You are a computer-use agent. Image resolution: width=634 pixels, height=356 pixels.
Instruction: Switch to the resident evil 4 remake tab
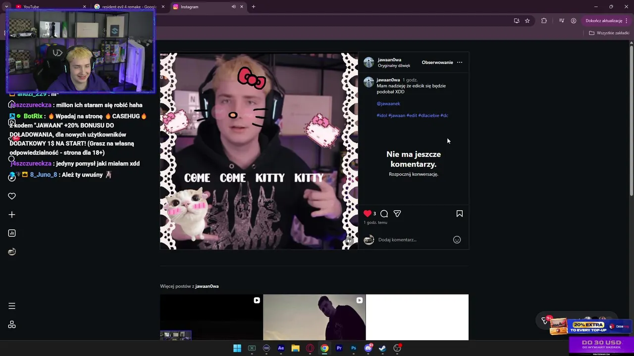point(129,7)
